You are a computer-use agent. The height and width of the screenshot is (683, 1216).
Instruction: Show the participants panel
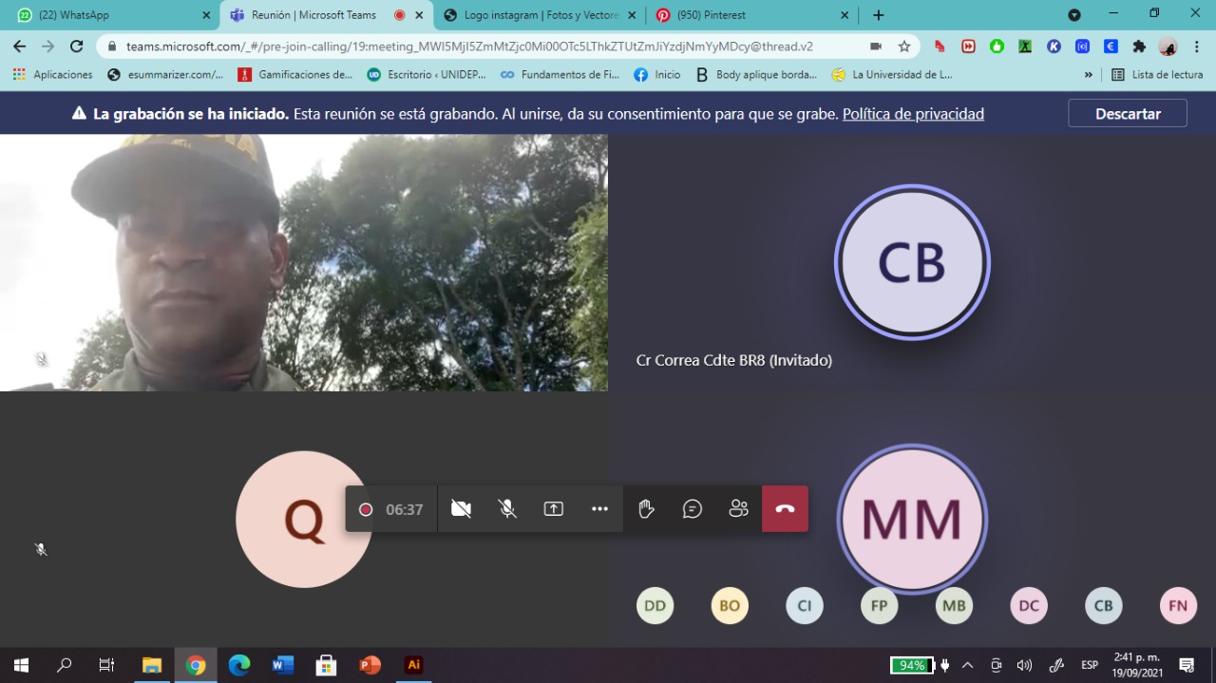(x=739, y=509)
